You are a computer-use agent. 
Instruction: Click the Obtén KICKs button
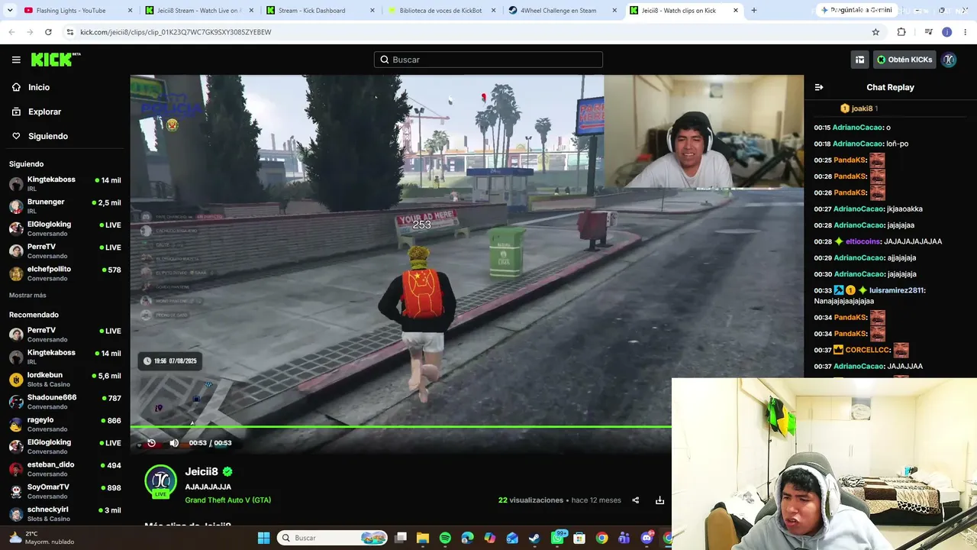pos(904,60)
